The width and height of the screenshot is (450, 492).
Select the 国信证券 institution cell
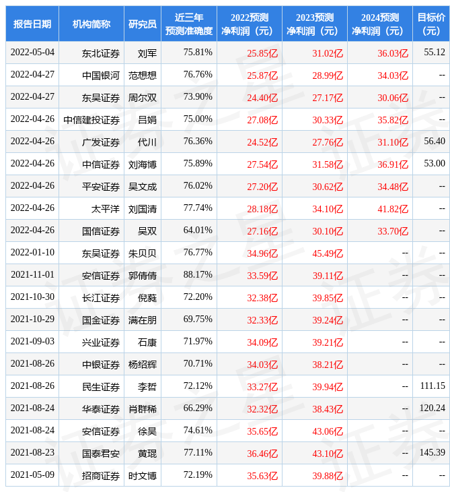(101, 232)
